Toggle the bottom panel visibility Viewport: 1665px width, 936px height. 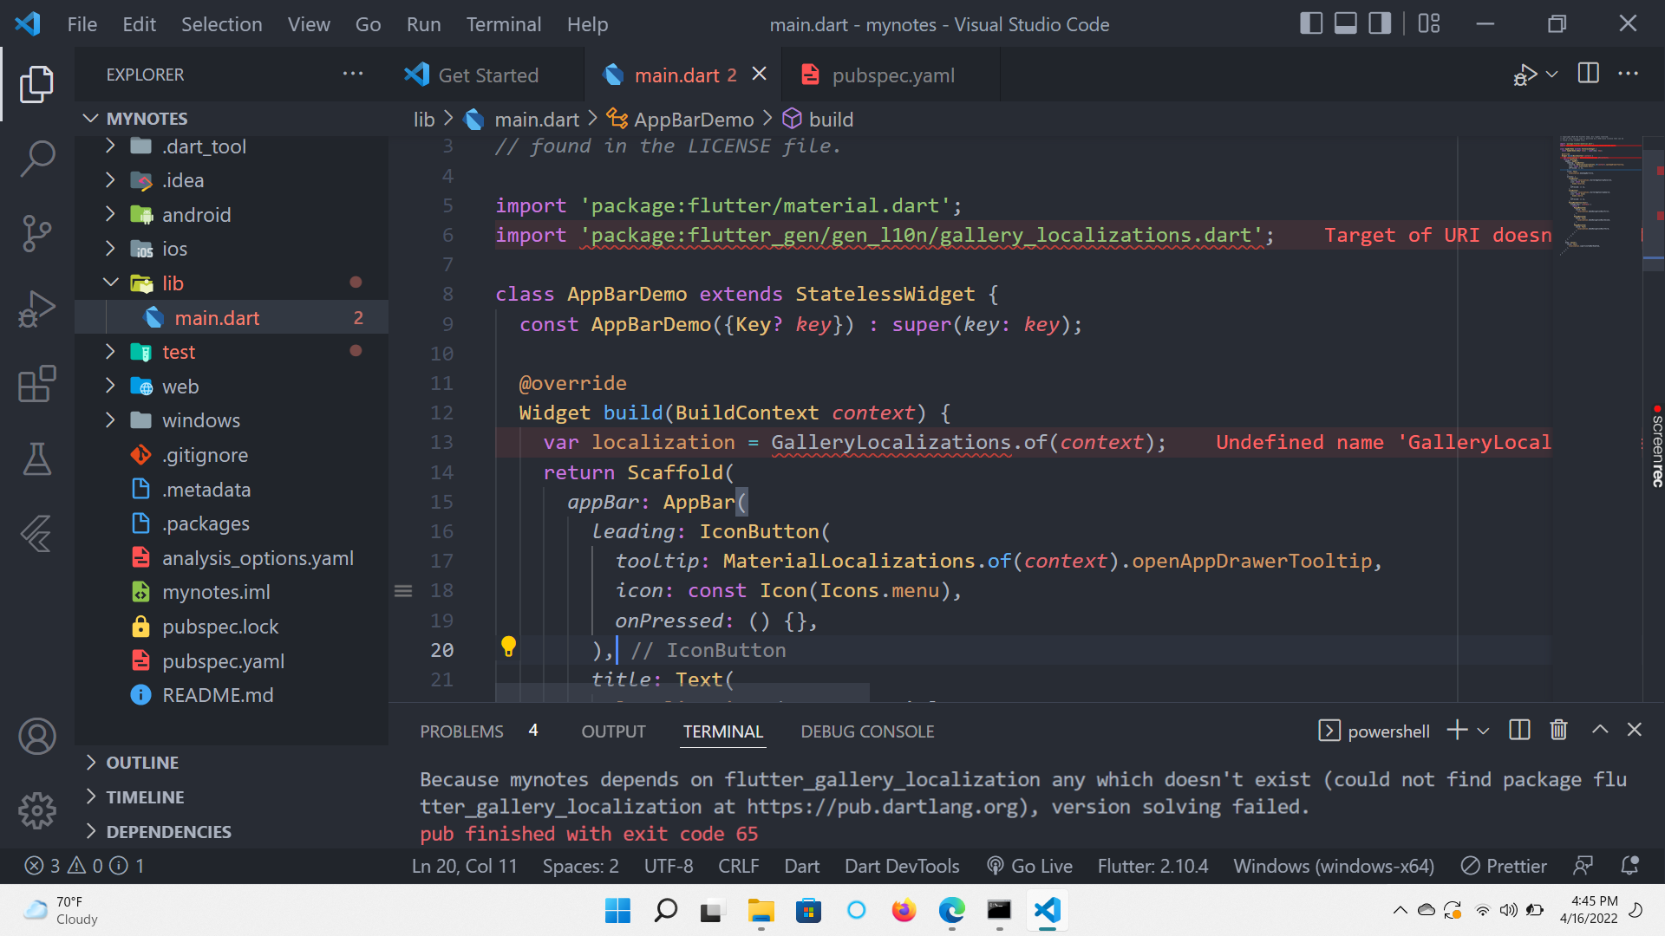coord(1344,23)
